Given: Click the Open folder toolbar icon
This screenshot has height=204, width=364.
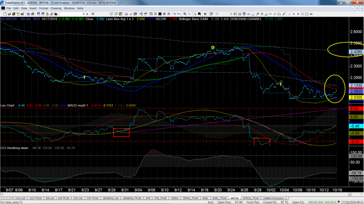Looking at the screenshot, I should coord(9,14).
